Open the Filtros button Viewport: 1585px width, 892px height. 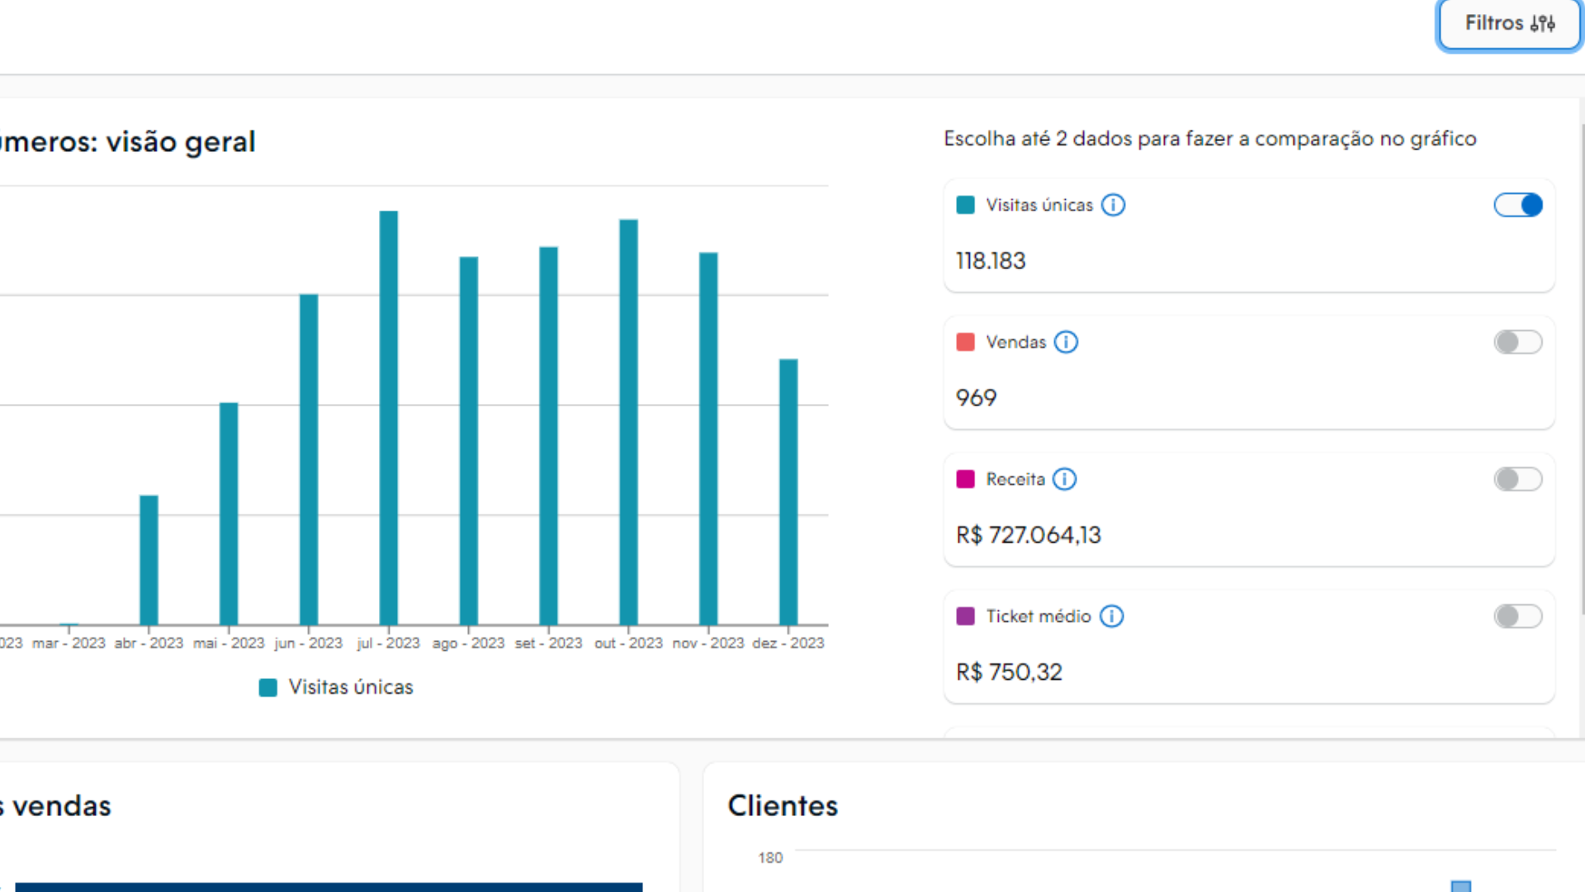click(x=1509, y=24)
